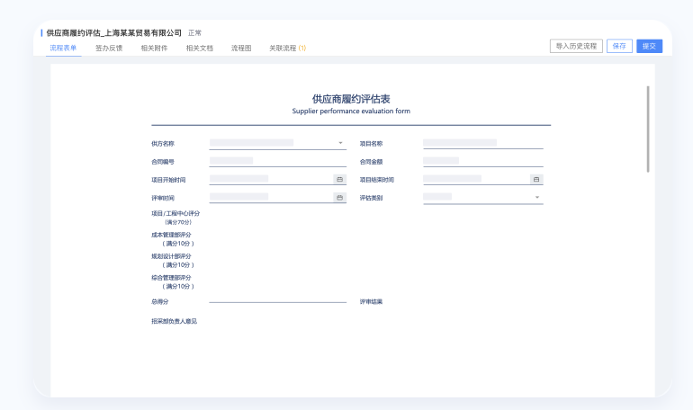Expand the 评估类别 dropdown arrow
Screen dimensions: 693x410
click(x=536, y=197)
